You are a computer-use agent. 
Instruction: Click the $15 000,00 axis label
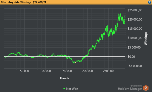pos(135,29)
